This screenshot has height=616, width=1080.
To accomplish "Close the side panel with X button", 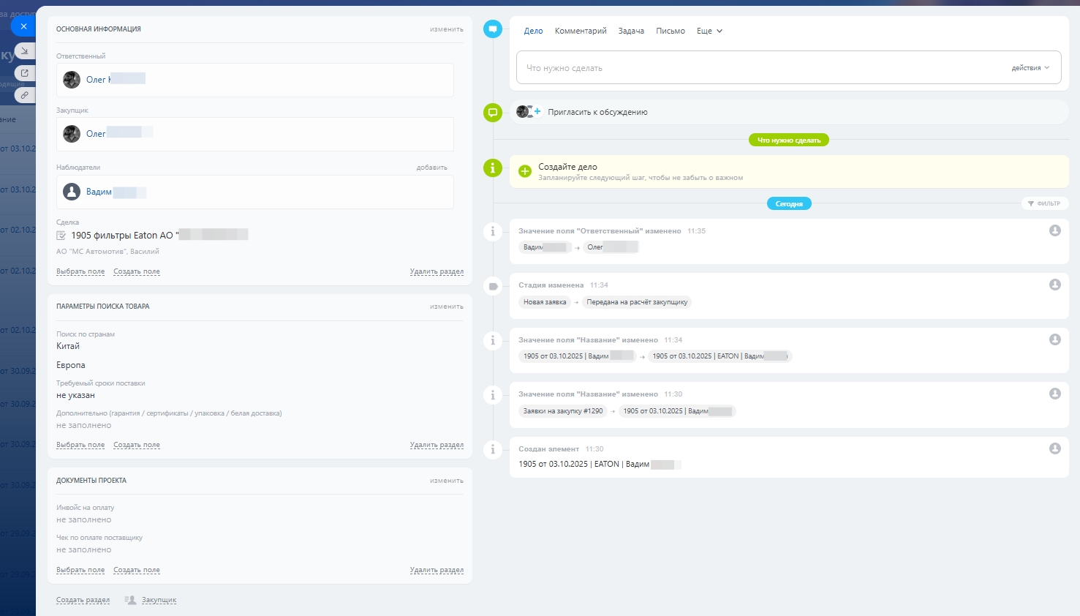I will pyautogui.click(x=23, y=26).
